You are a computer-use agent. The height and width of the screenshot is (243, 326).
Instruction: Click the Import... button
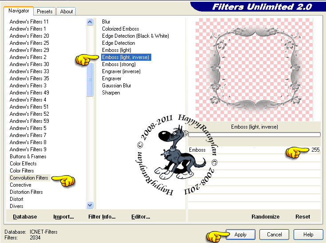(63, 216)
